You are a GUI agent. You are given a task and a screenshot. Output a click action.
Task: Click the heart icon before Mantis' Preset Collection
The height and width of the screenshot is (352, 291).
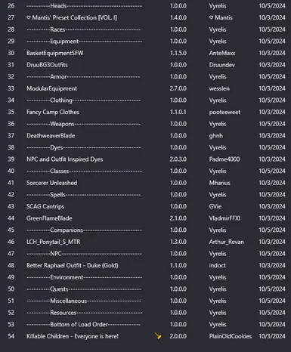coord(29,17)
